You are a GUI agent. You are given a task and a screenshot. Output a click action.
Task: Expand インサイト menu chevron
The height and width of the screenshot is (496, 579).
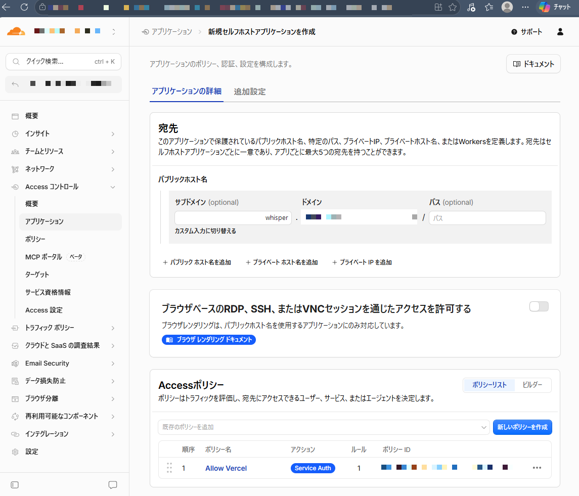(x=113, y=134)
